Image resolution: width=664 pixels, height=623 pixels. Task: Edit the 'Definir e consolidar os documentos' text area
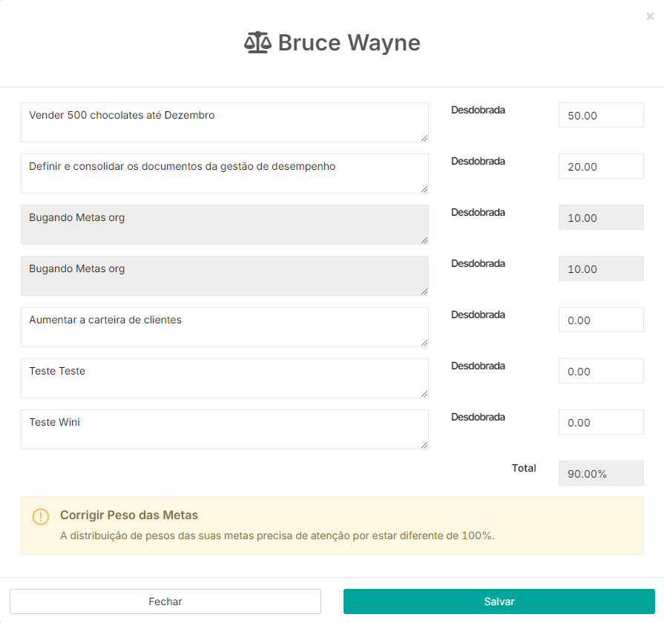225,174
